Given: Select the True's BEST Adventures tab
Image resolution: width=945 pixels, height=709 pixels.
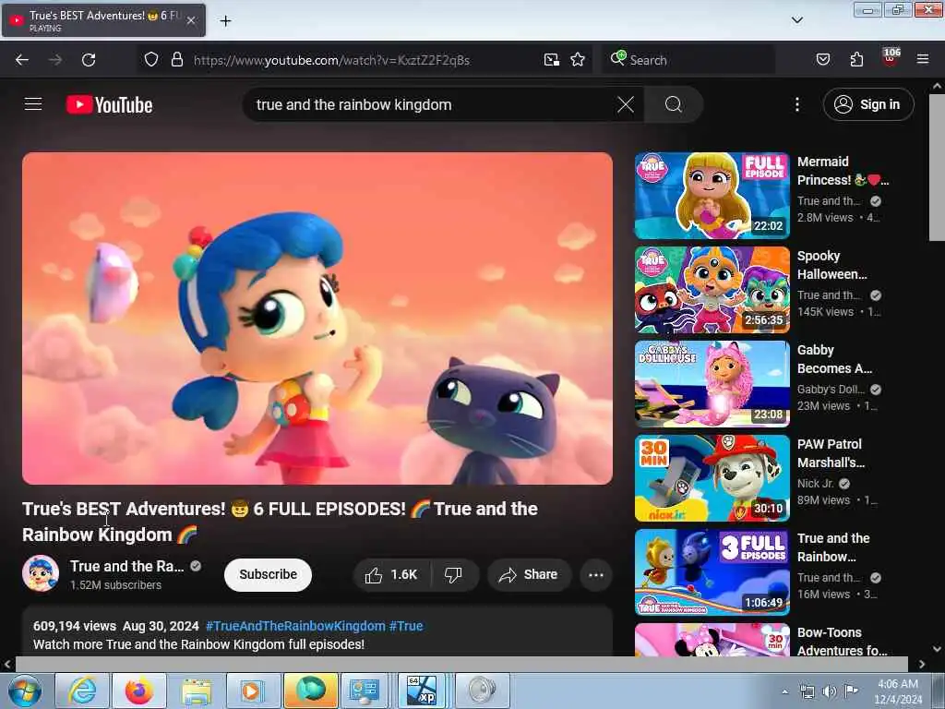Looking at the screenshot, I should pyautogui.click(x=103, y=20).
